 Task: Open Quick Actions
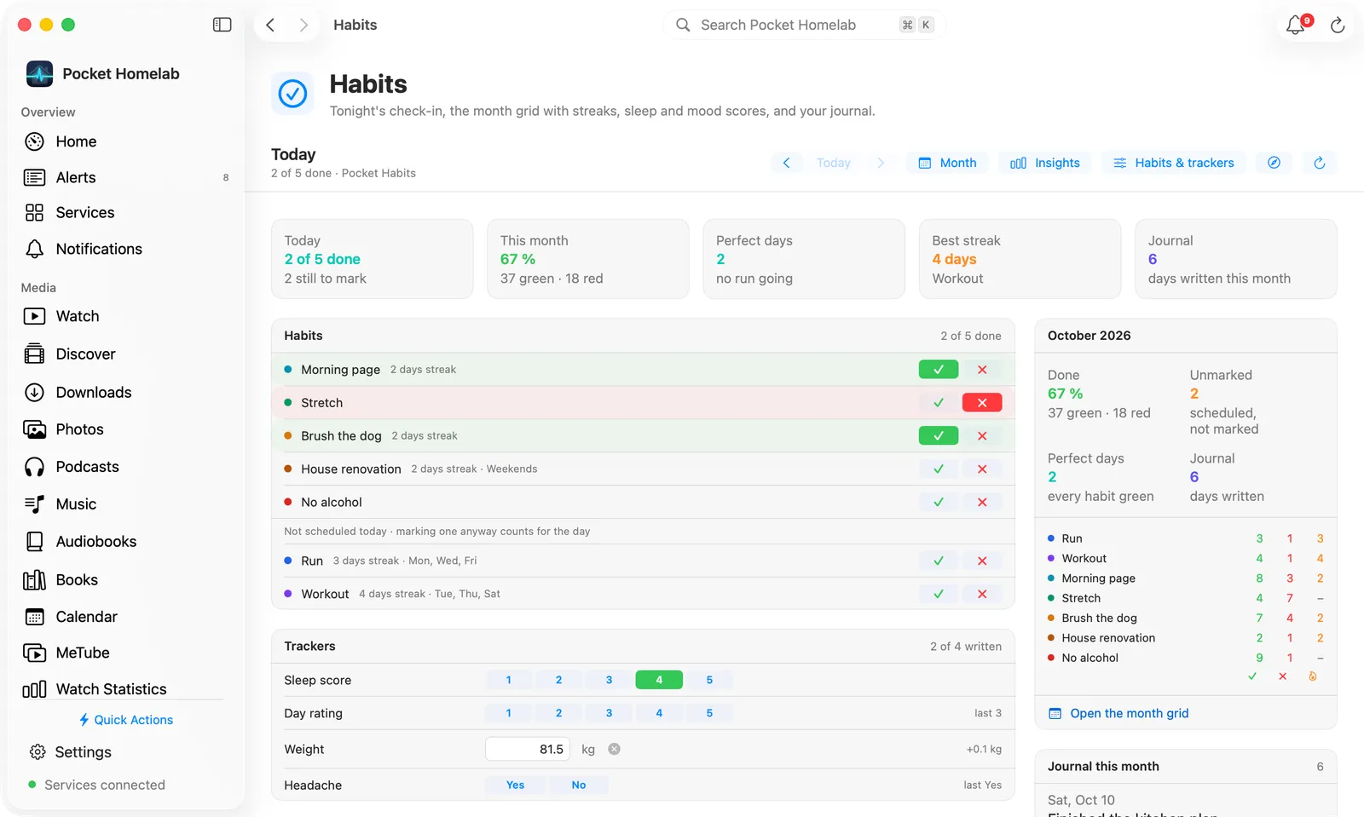tap(125, 720)
